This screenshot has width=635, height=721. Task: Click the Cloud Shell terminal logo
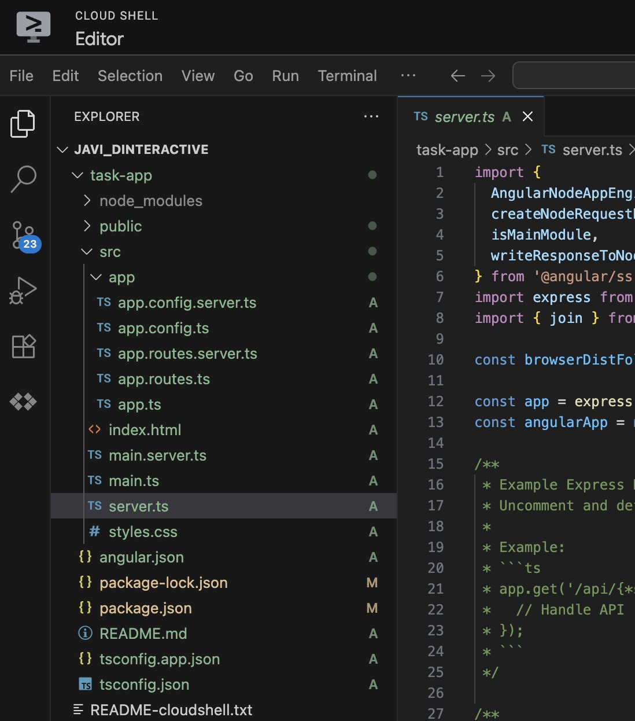[x=32, y=27]
